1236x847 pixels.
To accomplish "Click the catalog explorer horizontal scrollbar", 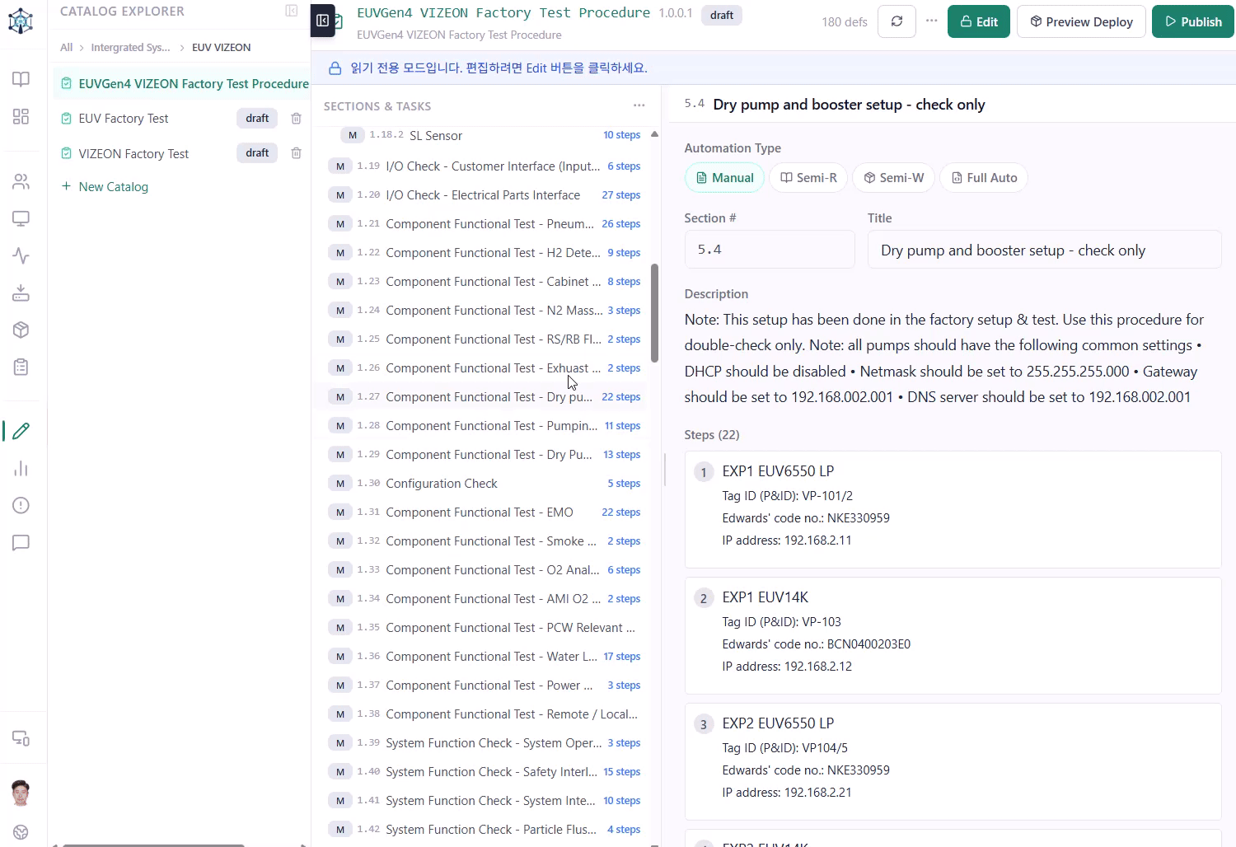I will click(x=153, y=845).
